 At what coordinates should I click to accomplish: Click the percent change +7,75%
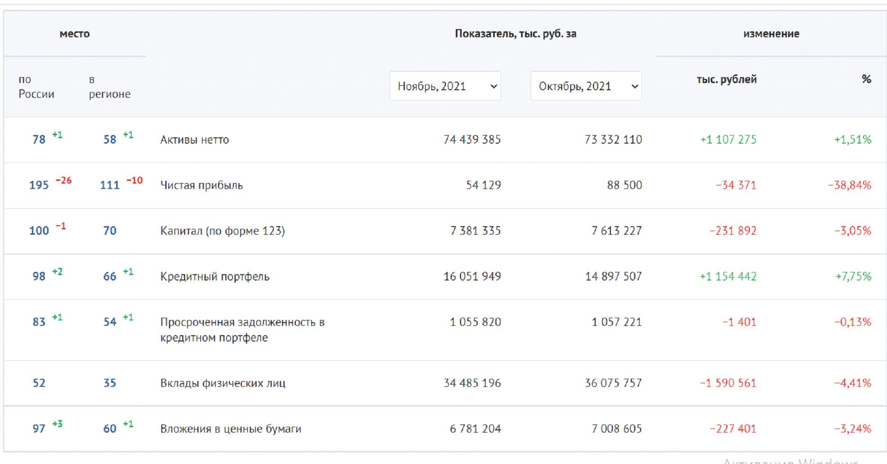(853, 276)
